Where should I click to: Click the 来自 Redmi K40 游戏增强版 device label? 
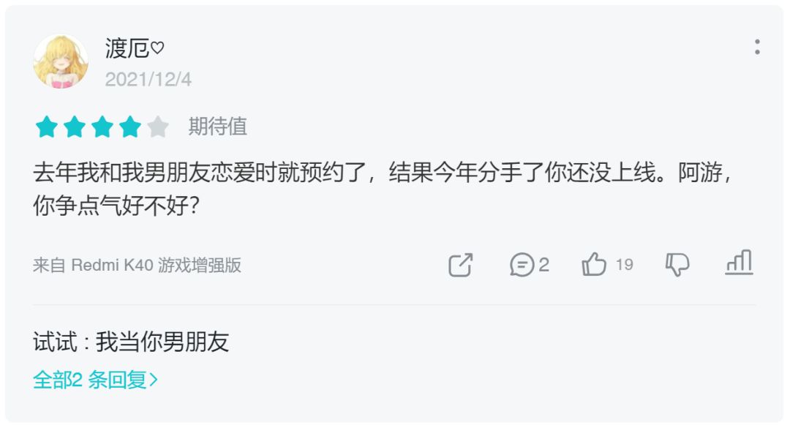(137, 265)
